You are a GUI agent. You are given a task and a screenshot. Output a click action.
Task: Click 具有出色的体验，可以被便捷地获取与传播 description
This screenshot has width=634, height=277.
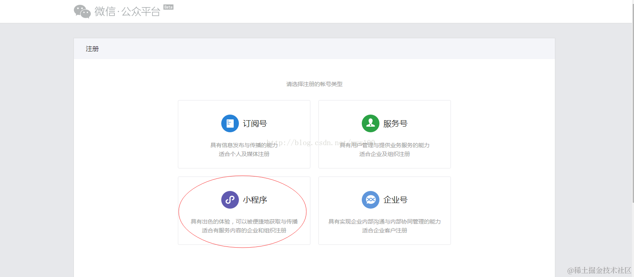[x=244, y=222]
